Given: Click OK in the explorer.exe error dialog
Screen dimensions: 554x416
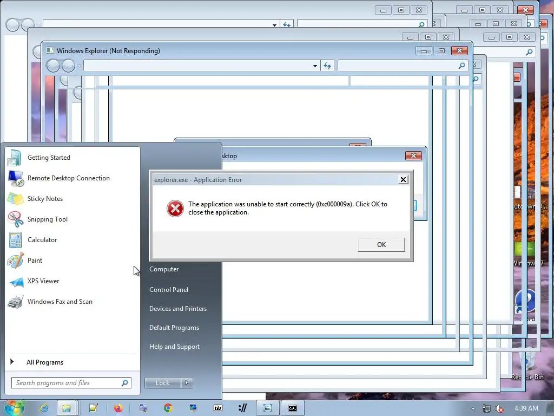Looking at the screenshot, I should 381,244.
